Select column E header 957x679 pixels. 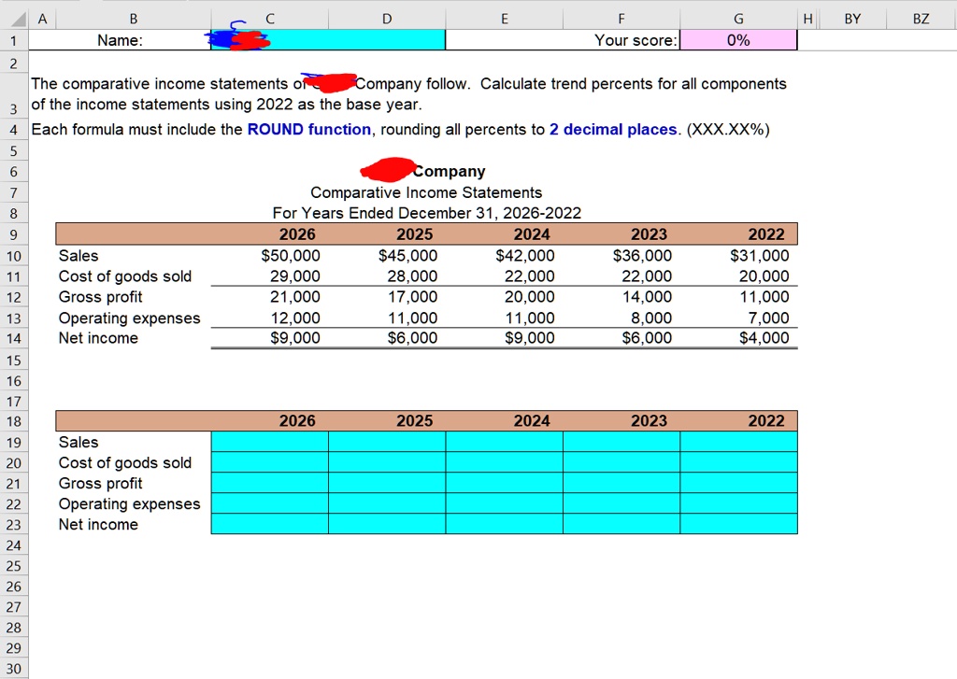[x=504, y=19]
